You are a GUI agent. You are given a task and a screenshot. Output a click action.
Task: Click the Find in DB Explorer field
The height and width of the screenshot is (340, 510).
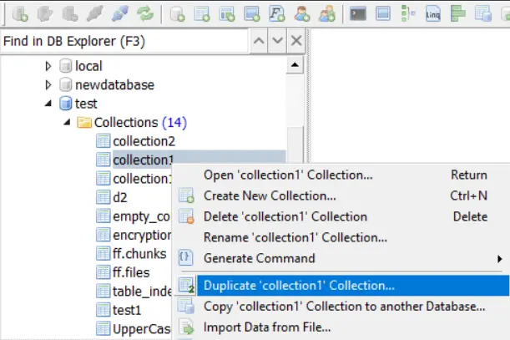[121, 41]
